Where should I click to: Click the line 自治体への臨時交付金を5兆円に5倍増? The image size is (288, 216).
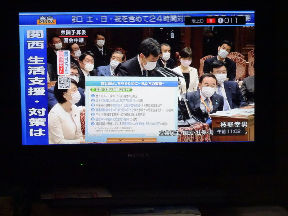[x=116, y=119]
